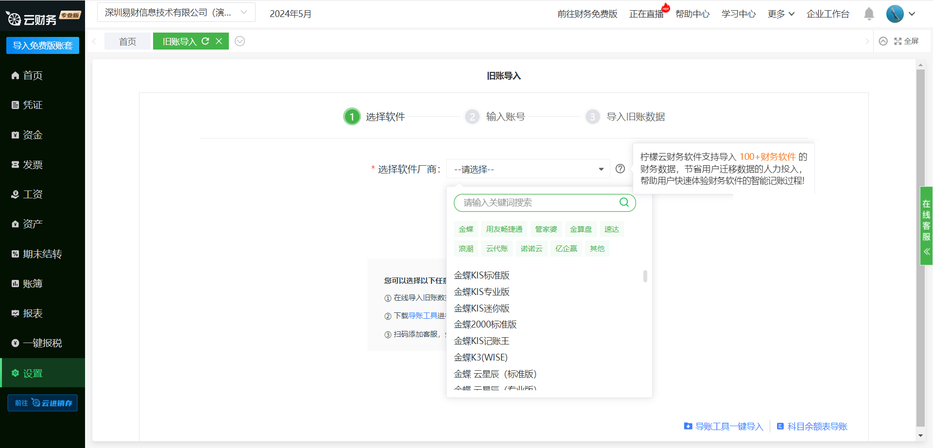Expand the user account chevron

point(912,14)
